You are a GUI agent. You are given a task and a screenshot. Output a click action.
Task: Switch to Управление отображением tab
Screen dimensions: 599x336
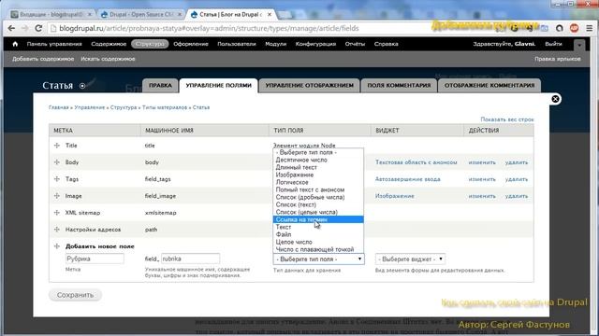point(310,85)
